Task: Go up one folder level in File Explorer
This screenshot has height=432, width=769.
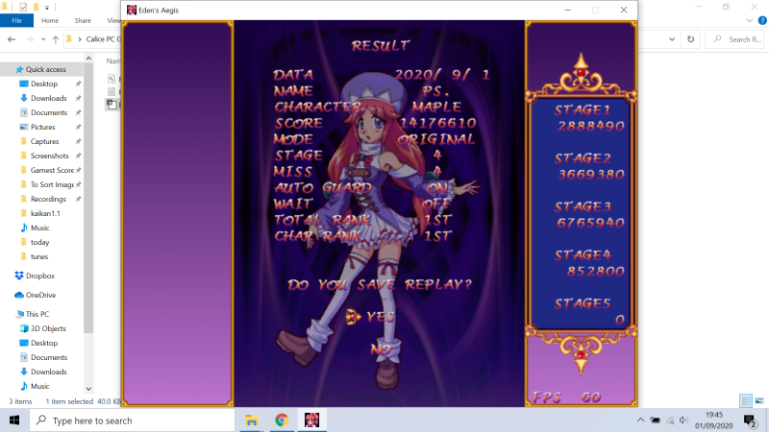Action: coord(56,39)
